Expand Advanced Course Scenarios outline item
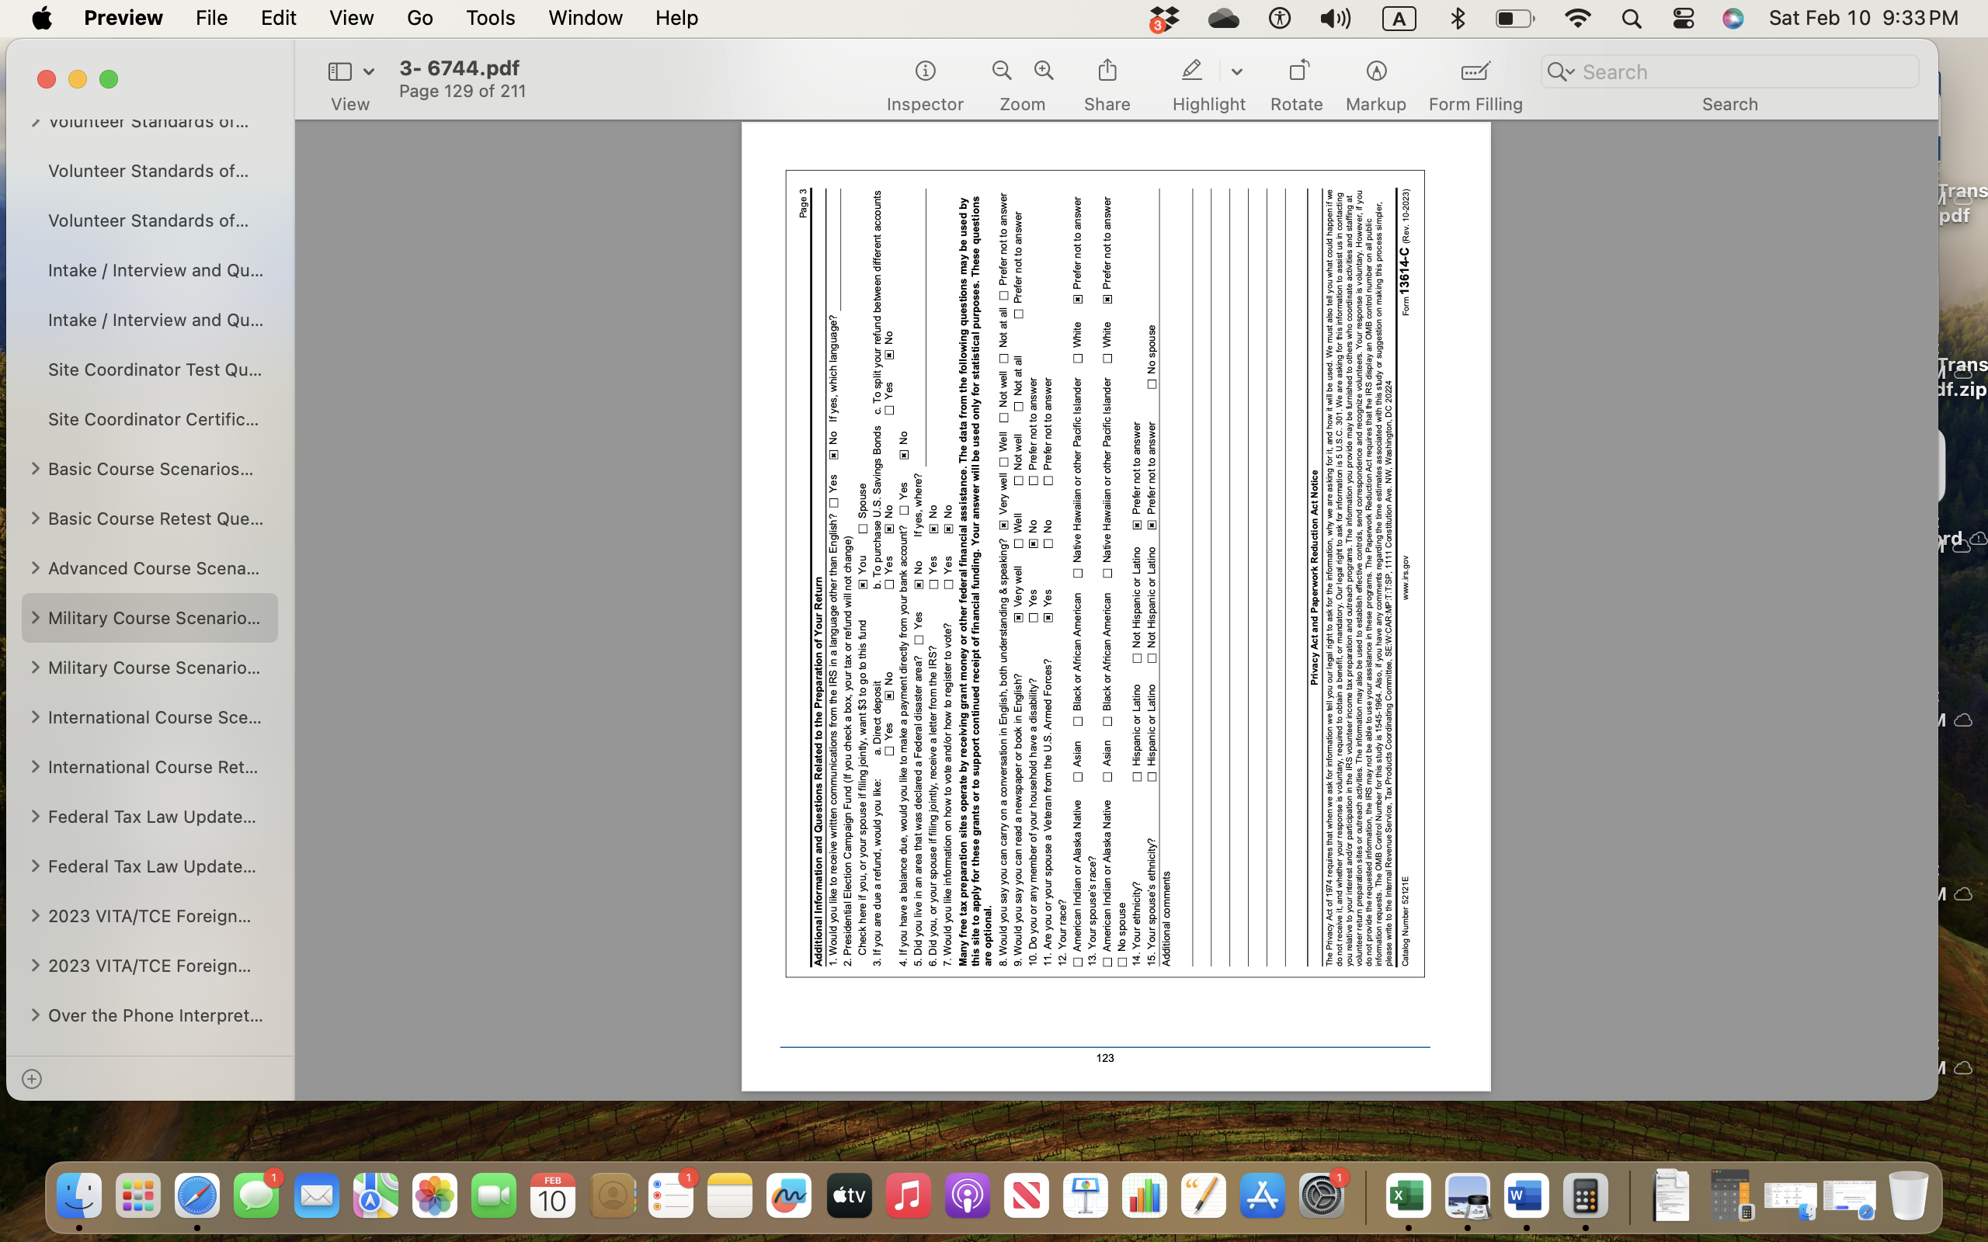This screenshot has width=1988, height=1242. (x=34, y=568)
